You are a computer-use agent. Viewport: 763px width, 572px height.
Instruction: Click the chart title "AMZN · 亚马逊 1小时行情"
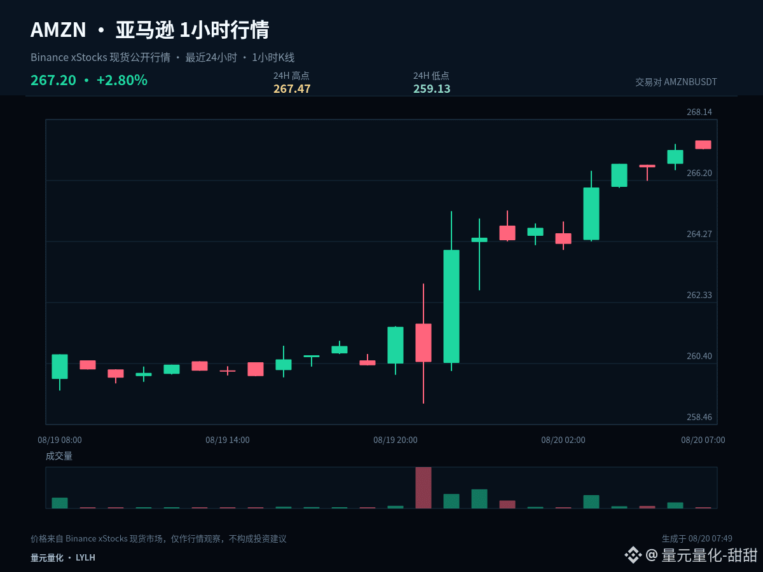tap(150, 30)
